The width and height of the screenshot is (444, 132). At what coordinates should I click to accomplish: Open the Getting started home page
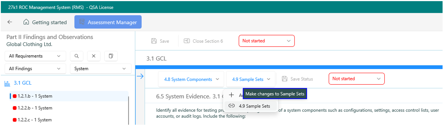coord(45,22)
